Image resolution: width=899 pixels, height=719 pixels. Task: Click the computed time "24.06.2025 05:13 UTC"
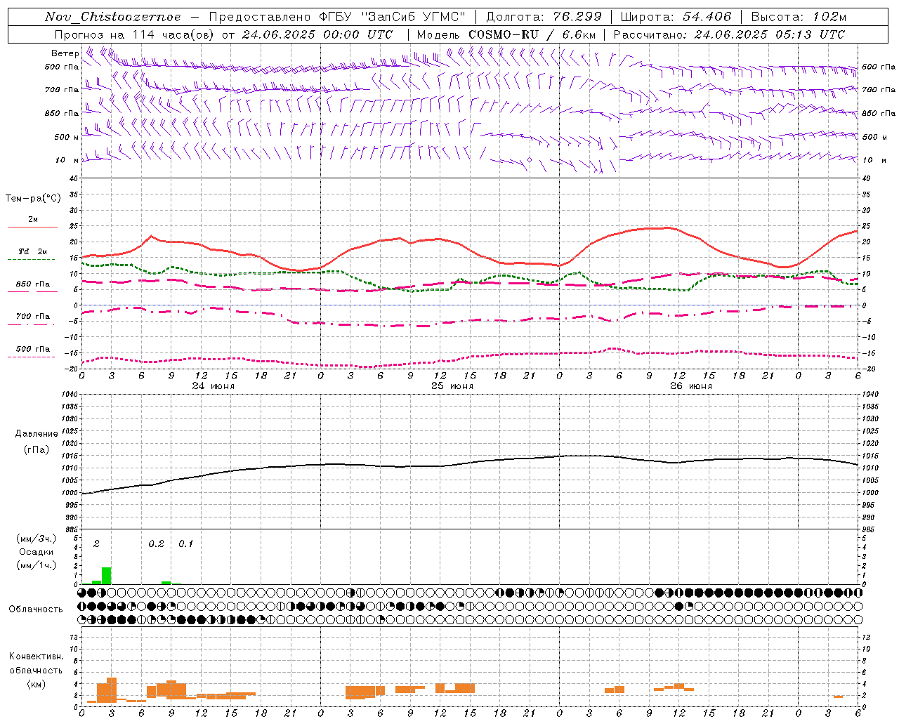pos(769,34)
